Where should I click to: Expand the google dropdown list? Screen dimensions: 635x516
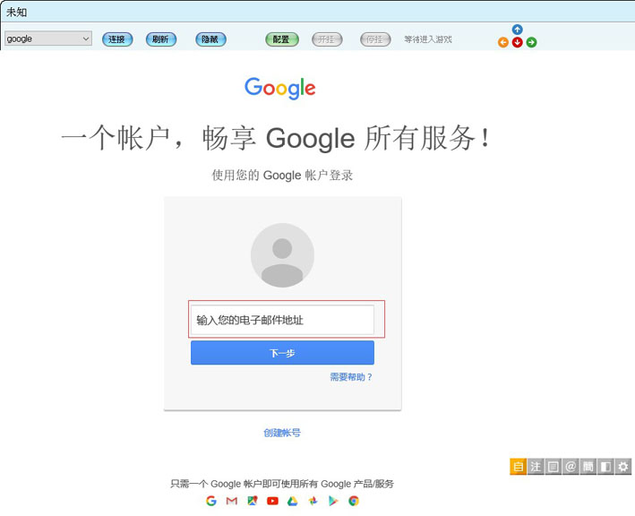(x=86, y=39)
